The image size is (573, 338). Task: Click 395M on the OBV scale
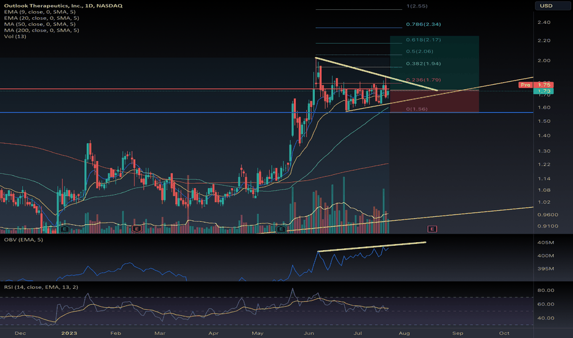coord(545,269)
